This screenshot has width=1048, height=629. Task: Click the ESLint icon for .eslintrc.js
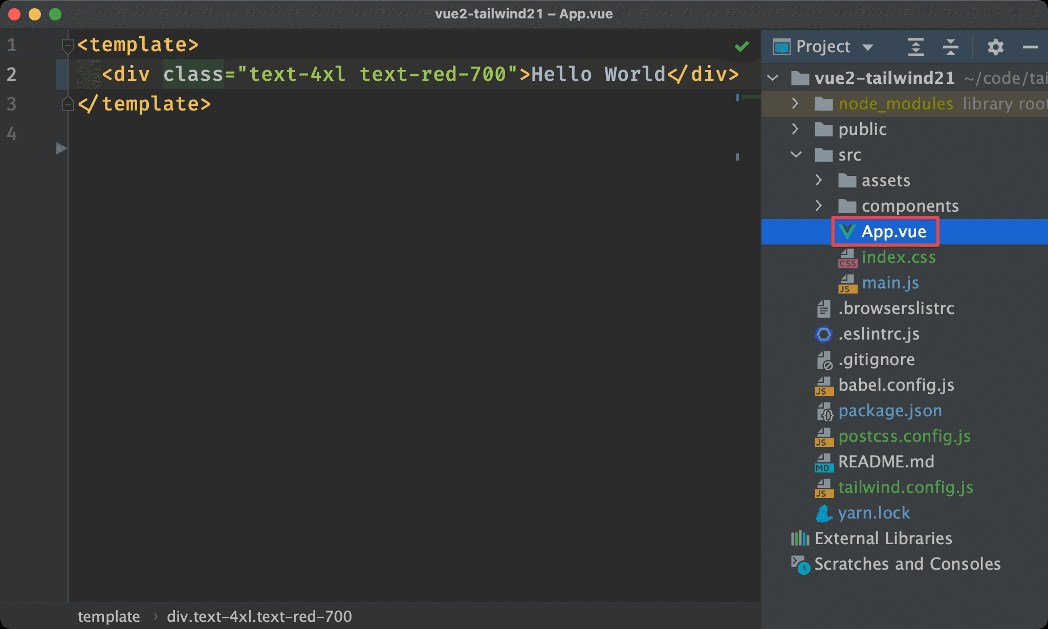click(x=823, y=334)
